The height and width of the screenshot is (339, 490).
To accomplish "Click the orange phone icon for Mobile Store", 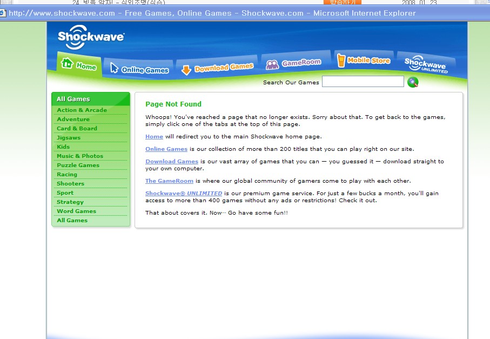I will (341, 60).
